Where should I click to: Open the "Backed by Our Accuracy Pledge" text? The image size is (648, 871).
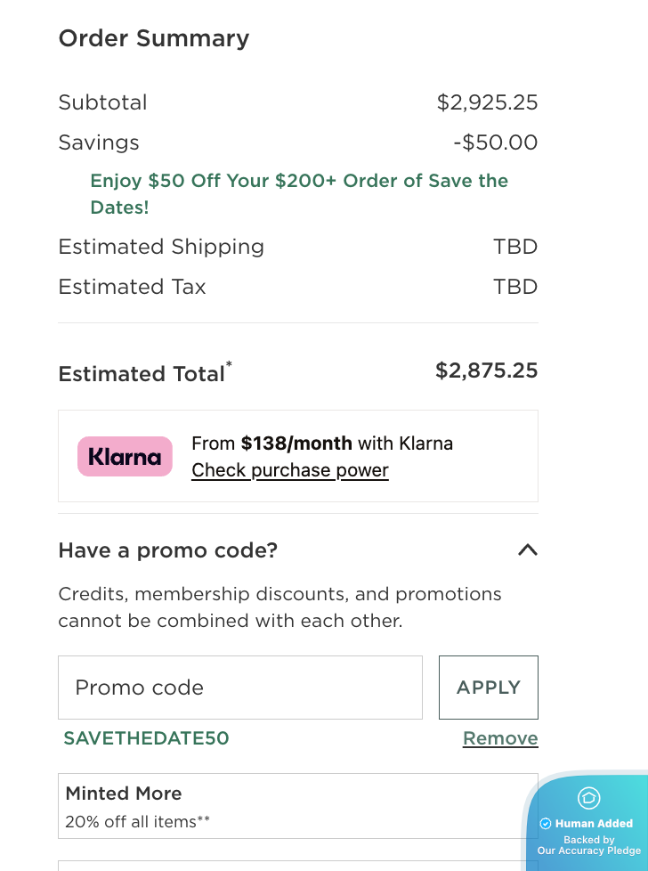pyautogui.click(x=589, y=845)
